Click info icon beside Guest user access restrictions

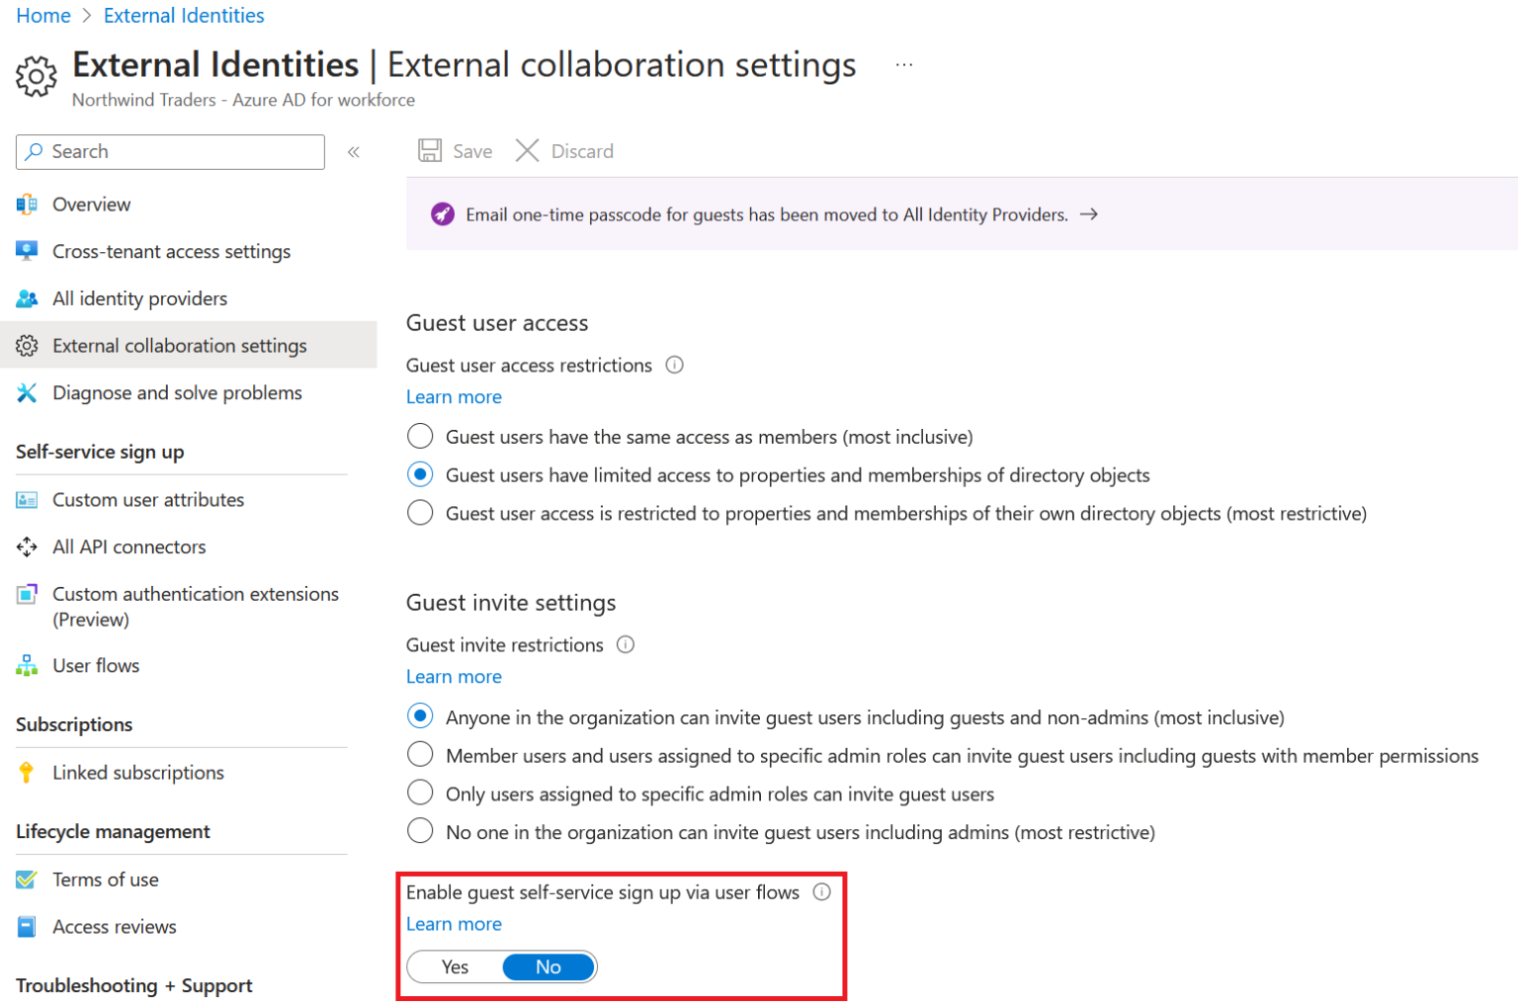(x=675, y=366)
